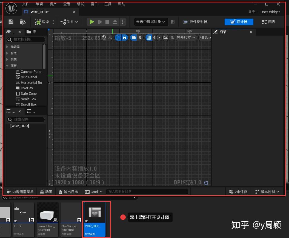Image resolution: width=289 pixels, height=238 pixels.
Task: Click the flip preview mirror icon
Action: point(172,38)
